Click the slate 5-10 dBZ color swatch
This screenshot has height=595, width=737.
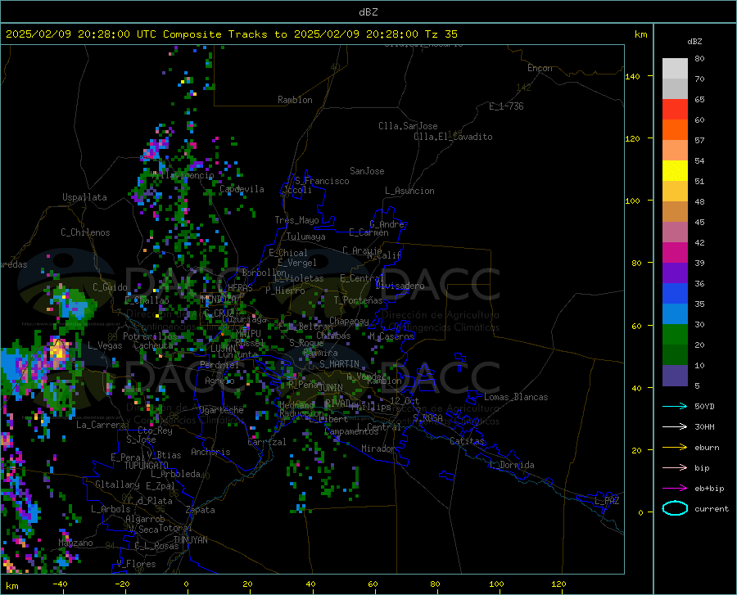click(675, 376)
